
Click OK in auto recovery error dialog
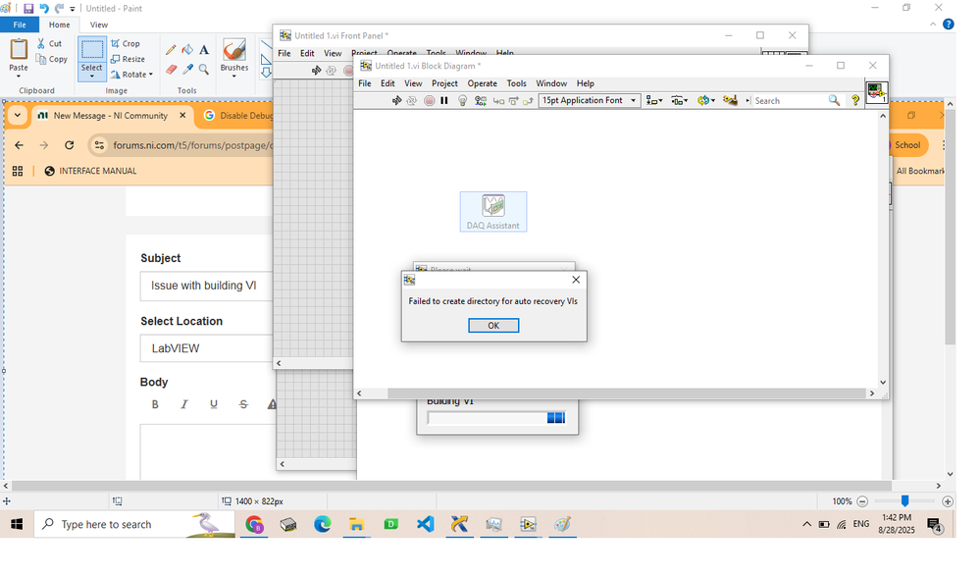click(493, 325)
